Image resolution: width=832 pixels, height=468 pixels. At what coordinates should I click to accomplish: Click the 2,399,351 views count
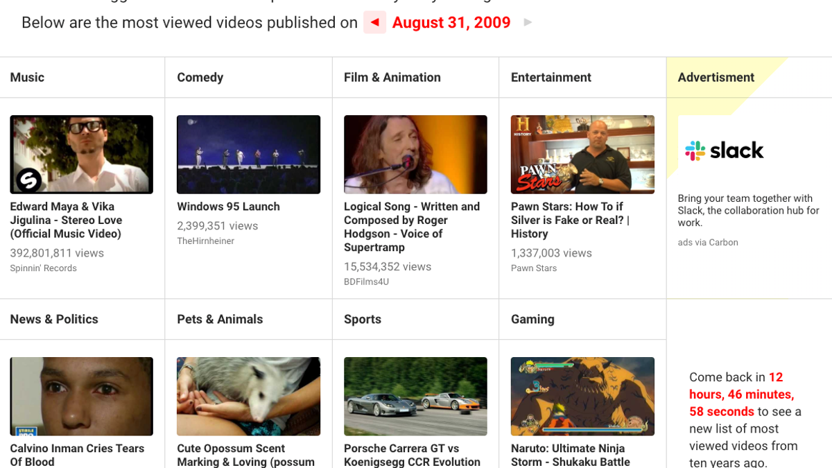(x=217, y=227)
